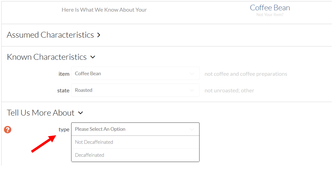Click the Assumed Characteristics heading text
This screenshot has height=181, width=335.
click(50, 35)
